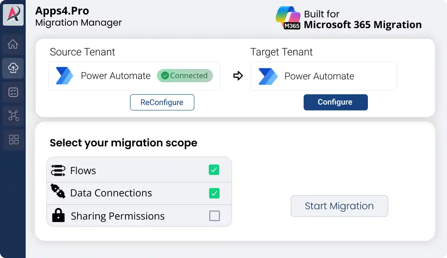Viewport: 447px width, 258px height.
Task: Click the Start Migration button
Action: [x=339, y=206]
